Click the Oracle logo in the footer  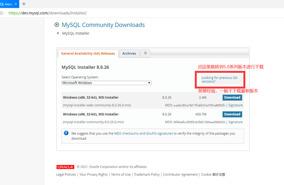click(65, 167)
